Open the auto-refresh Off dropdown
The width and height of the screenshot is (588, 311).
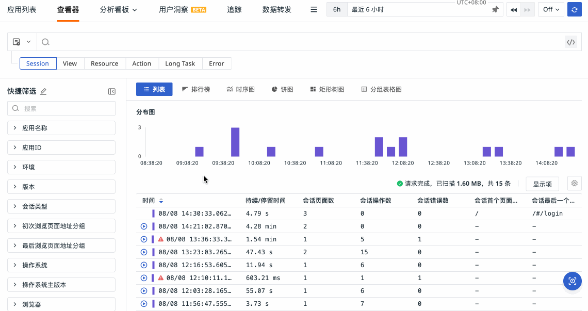[551, 10]
